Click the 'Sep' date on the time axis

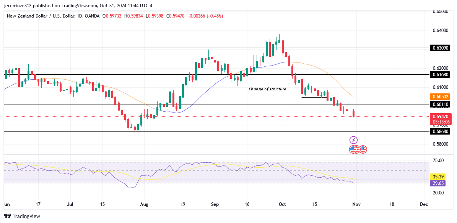(x=215, y=204)
